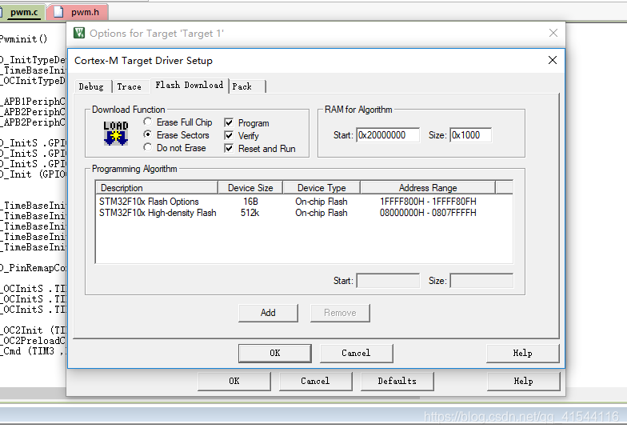Click address range 1FFFF800H - 1FFFF80FH
This screenshot has width=627, height=432.
click(428, 202)
